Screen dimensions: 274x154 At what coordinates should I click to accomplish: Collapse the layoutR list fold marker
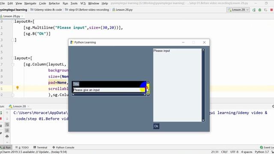coord(12,21)
